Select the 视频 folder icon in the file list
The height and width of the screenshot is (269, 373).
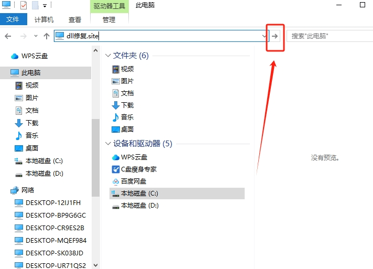[116, 69]
